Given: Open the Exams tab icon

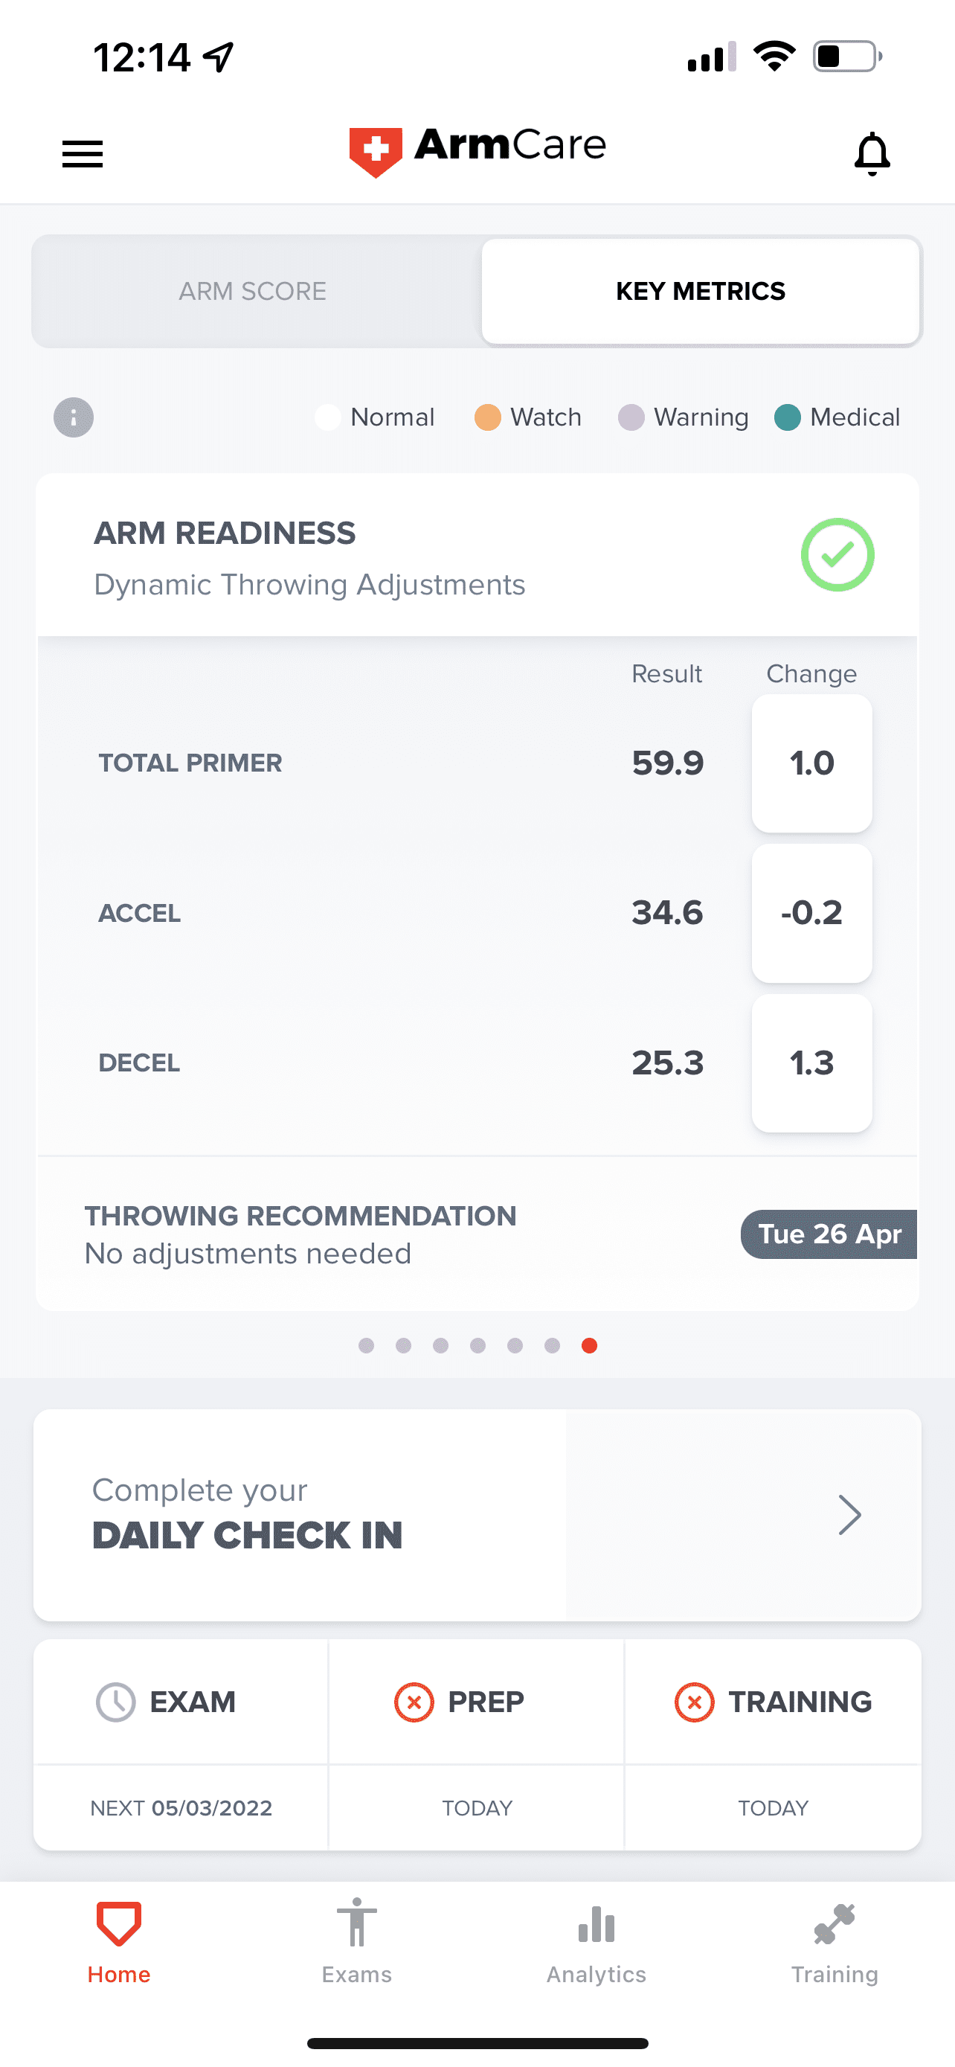Looking at the screenshot, I should 357,1923.
